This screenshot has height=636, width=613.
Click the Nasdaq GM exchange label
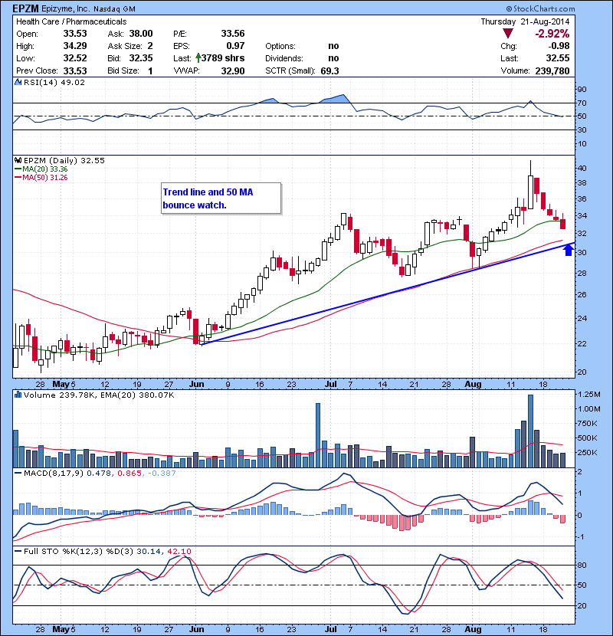click(x=114, y=9)
